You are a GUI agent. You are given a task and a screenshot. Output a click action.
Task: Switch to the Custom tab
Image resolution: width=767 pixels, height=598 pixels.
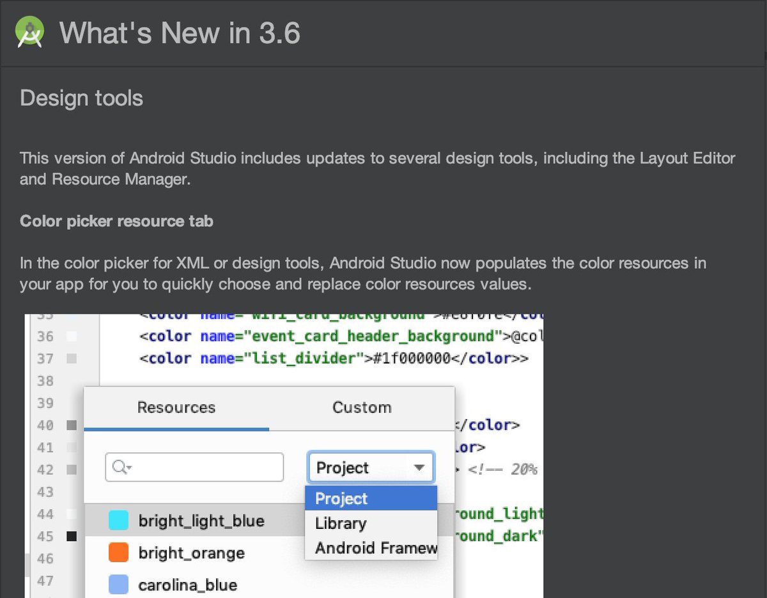point(362,408)
